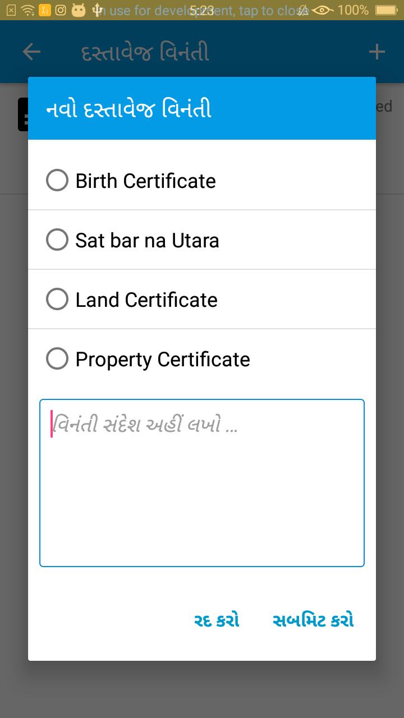Image resolution: width=404 pixels, height=718 pixels.
Task: Tap the dialog title નવો દસ્તાવેજ વિનંતી
Action: (128, 109)
